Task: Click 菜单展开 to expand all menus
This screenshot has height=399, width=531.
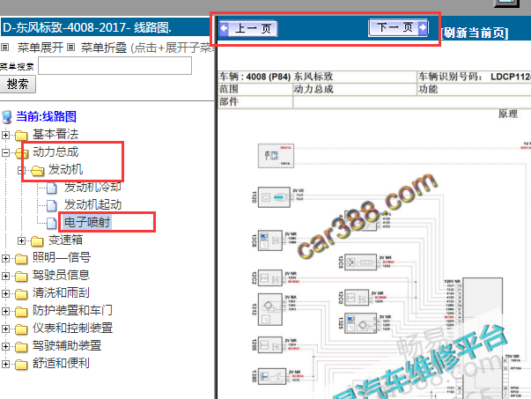Action: tap(41, 48)
